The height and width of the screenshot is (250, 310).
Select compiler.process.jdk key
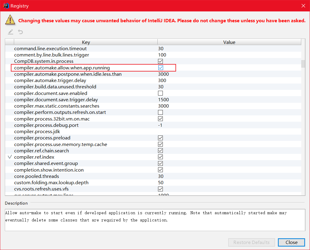click(x=37, y=131)
